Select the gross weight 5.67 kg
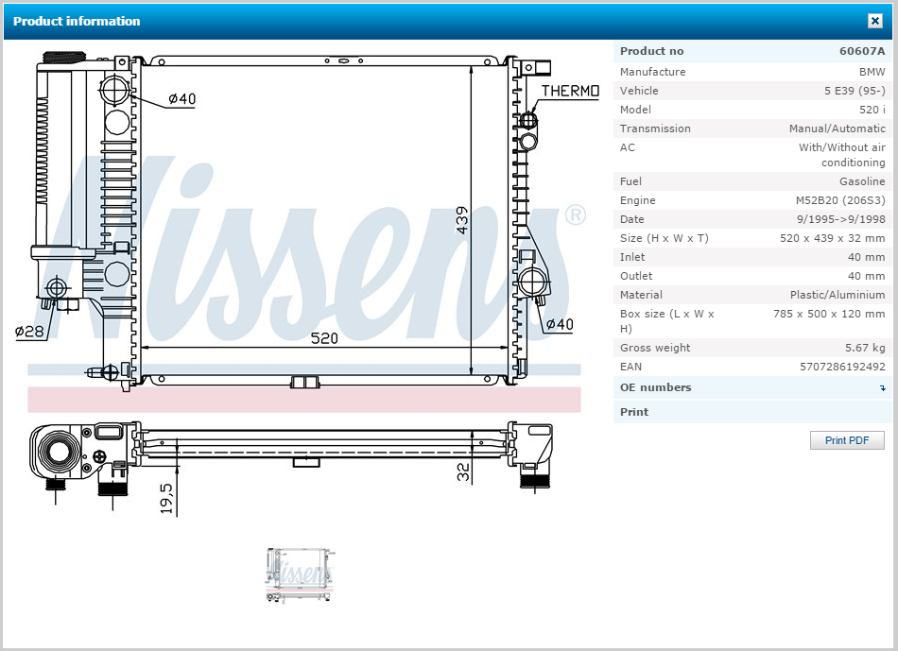898x651 pixels. [865, 348]
